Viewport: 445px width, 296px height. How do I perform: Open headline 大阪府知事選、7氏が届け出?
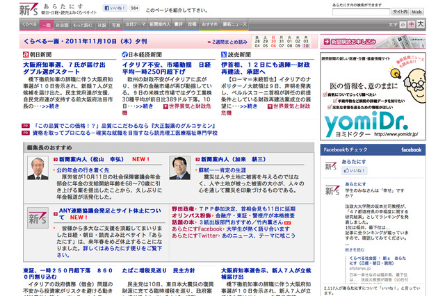coord(64,68)
